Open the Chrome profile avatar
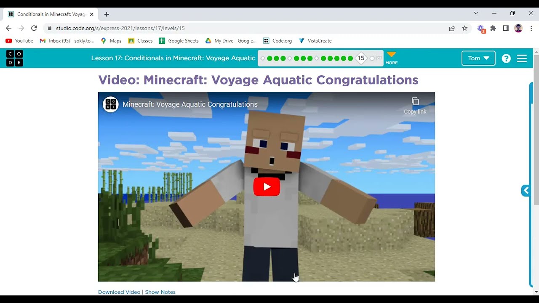The width and height of the screenshot is (539, 303). coord(518,28)
